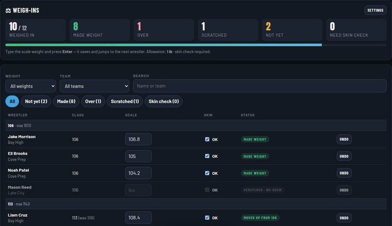Edit Liam Cruz's scale weight 108.4

tap(138, 218)
